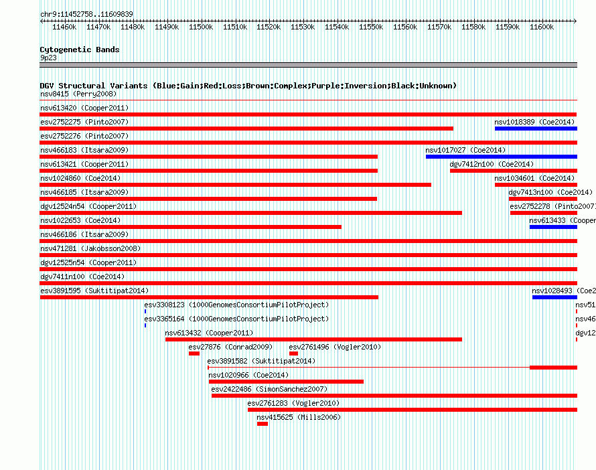Viewport: 596px width, 470px height.
Task: Click the 11500k ruler position label
Action: pos(201,27)
